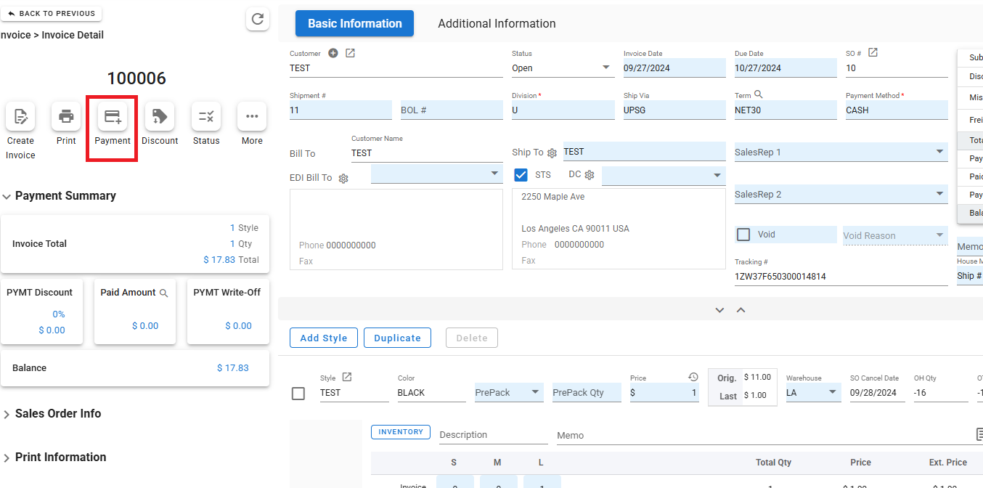
Task: Click the invoice number 100006
Action: (136, 78)
